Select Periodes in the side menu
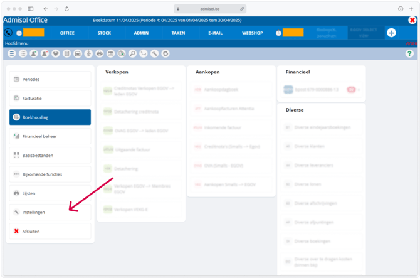The width and height of the screenshot is (420, 278). 50,79
